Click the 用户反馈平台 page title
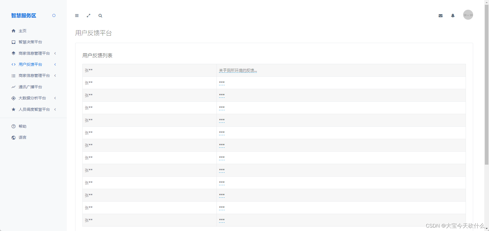489x231 pixels. tap(94, 33)
